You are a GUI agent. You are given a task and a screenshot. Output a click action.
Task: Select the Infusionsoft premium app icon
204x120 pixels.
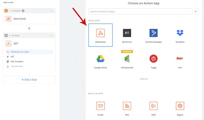(127, 59)
